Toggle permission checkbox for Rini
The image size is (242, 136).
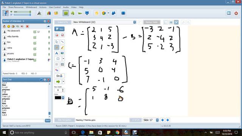pyautogui.click(x=35, y=43)
